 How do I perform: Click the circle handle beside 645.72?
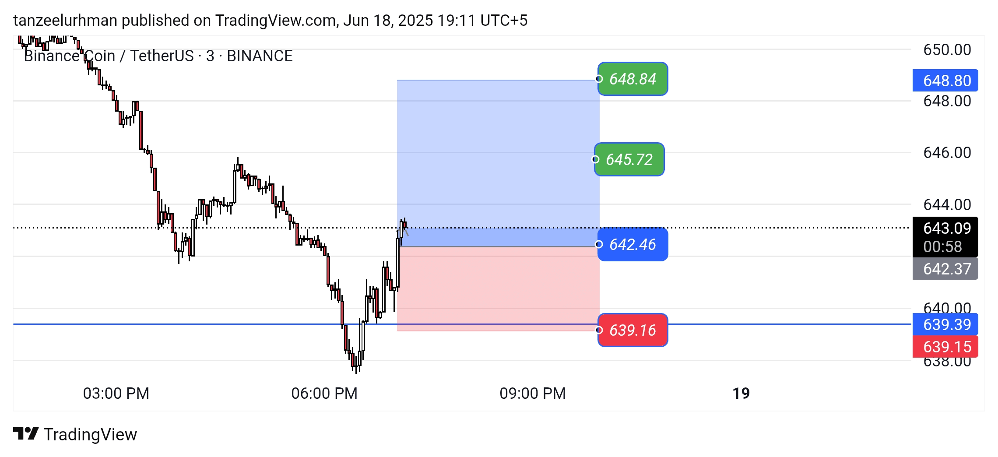[596, 159]
